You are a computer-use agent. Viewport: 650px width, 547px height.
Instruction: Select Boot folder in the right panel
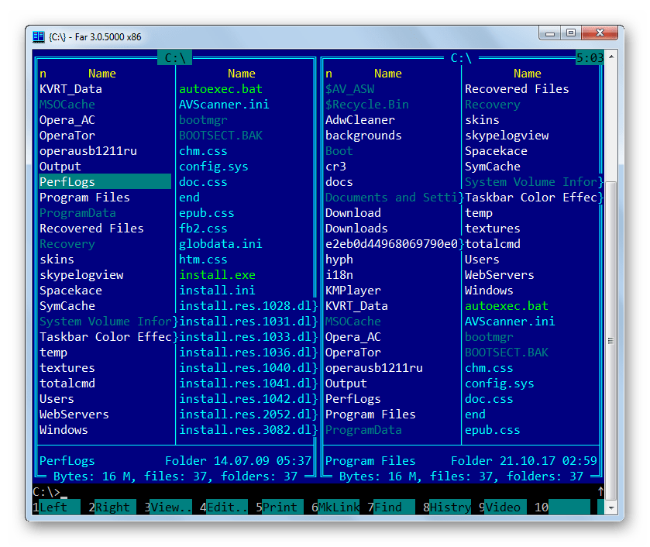pos(339,151)
